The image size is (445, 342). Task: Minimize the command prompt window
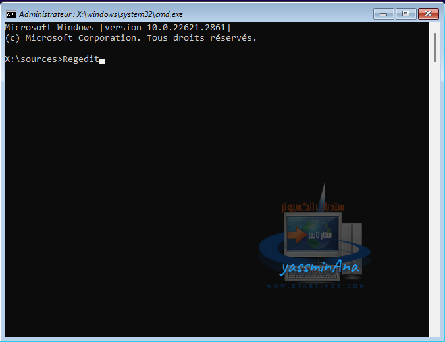pos(383,14)
